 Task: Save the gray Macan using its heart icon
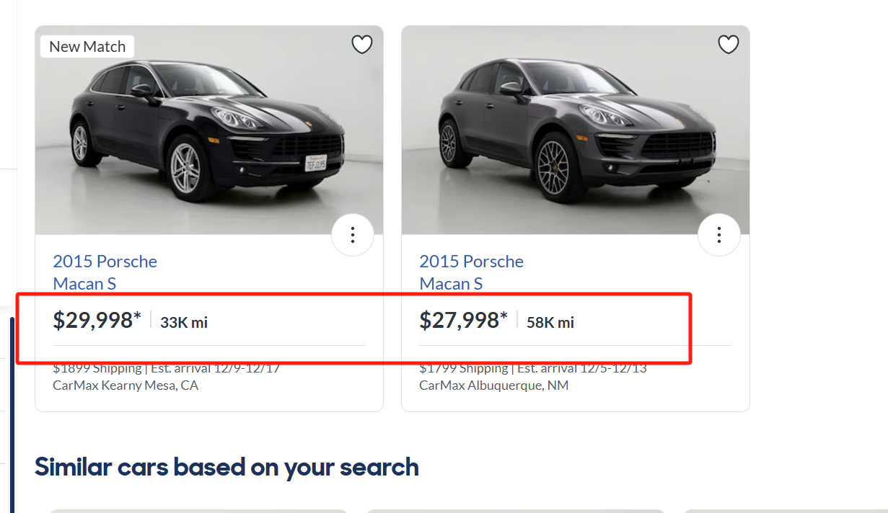tap(728, 45)
